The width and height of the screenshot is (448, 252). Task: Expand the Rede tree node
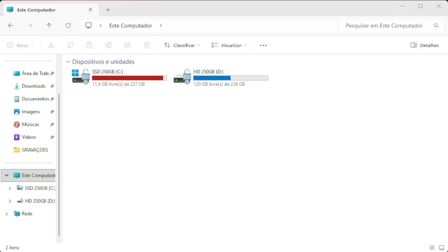(x=6, y=214)
